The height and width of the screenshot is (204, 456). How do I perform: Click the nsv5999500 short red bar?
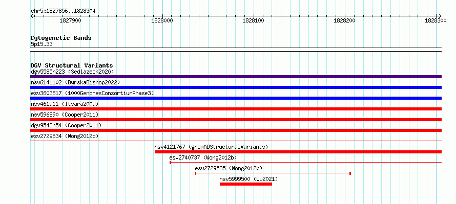246,184
